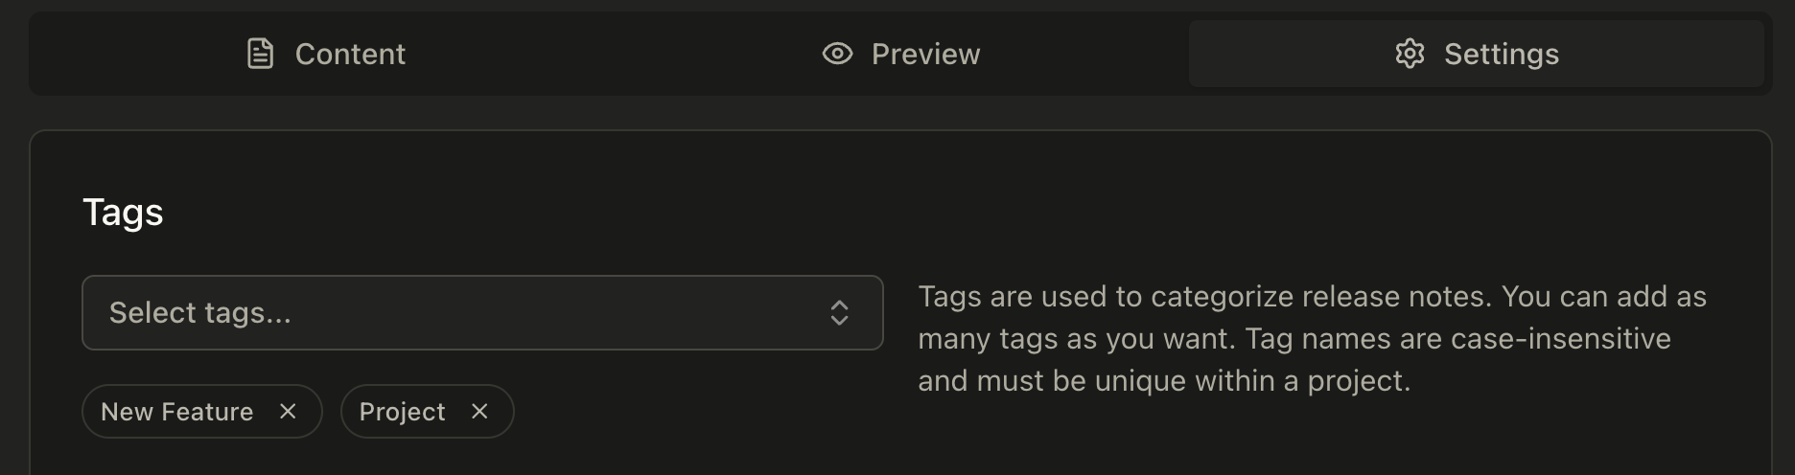Click empty panel area right of Tags heading

(x=863, y=212)
